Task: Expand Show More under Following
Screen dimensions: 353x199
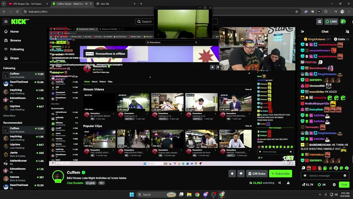Action: tap(9, 116)
